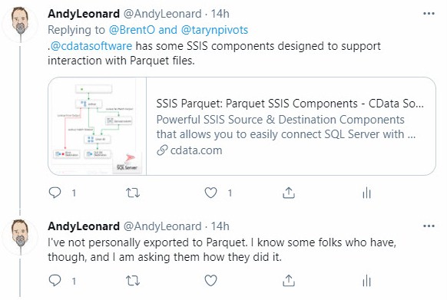Like the tweet about Parquet SSIS components

(x=210, y=193)
